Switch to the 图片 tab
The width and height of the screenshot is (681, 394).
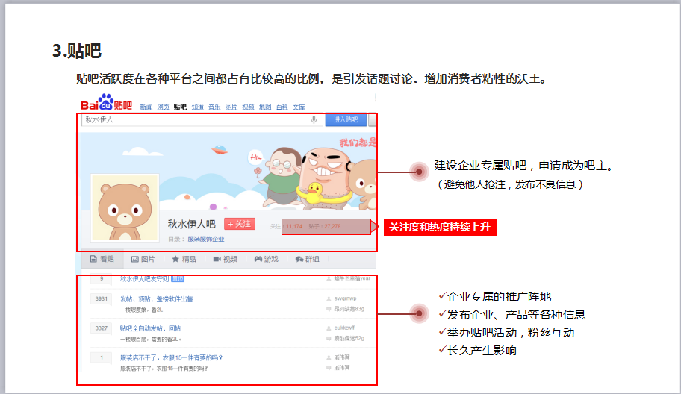[143, 259]
